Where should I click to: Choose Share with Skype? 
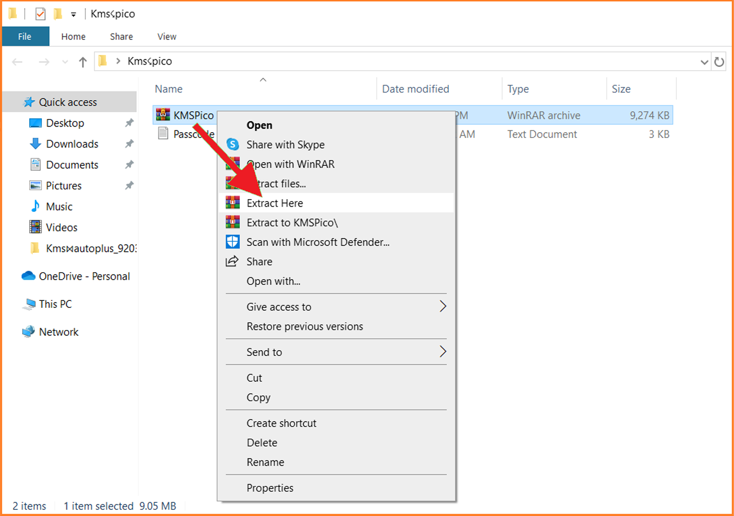(x=336, y=145)
